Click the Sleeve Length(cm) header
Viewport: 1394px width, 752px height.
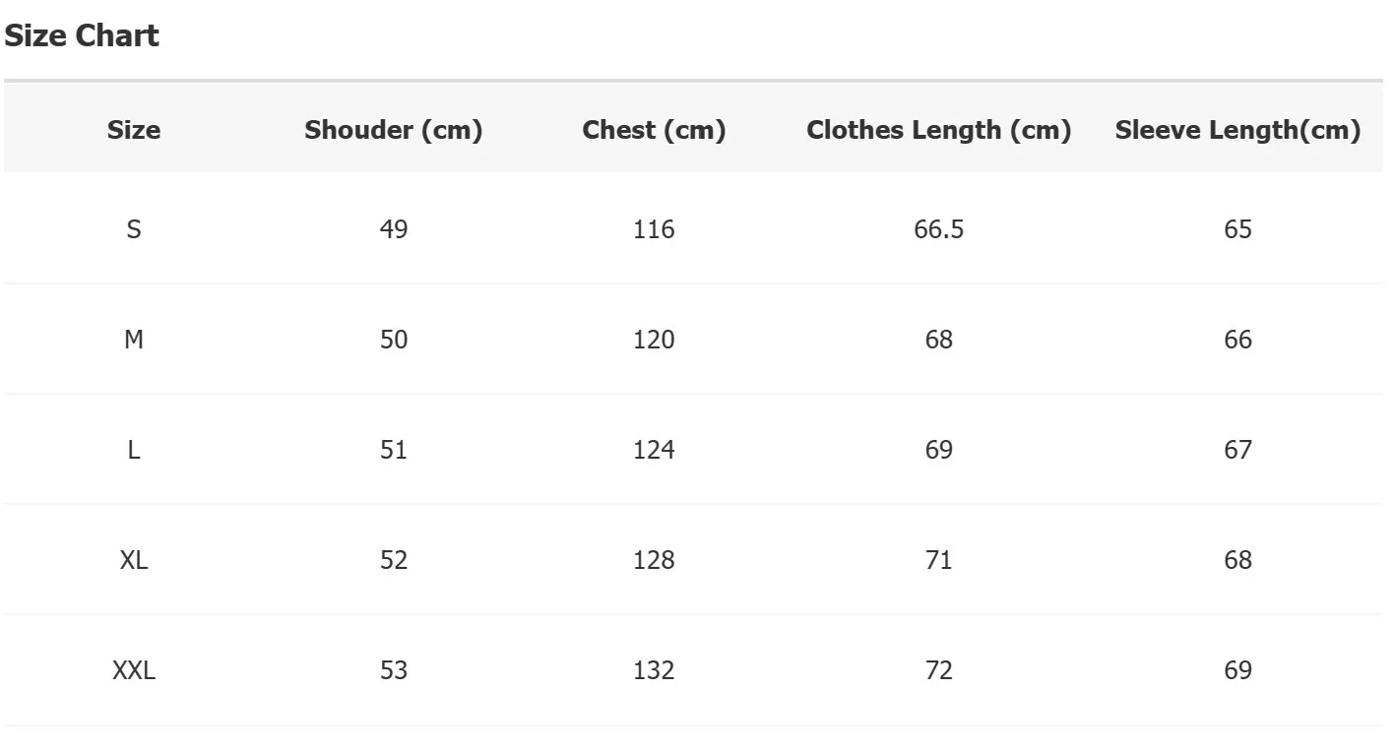[1238, 130]
